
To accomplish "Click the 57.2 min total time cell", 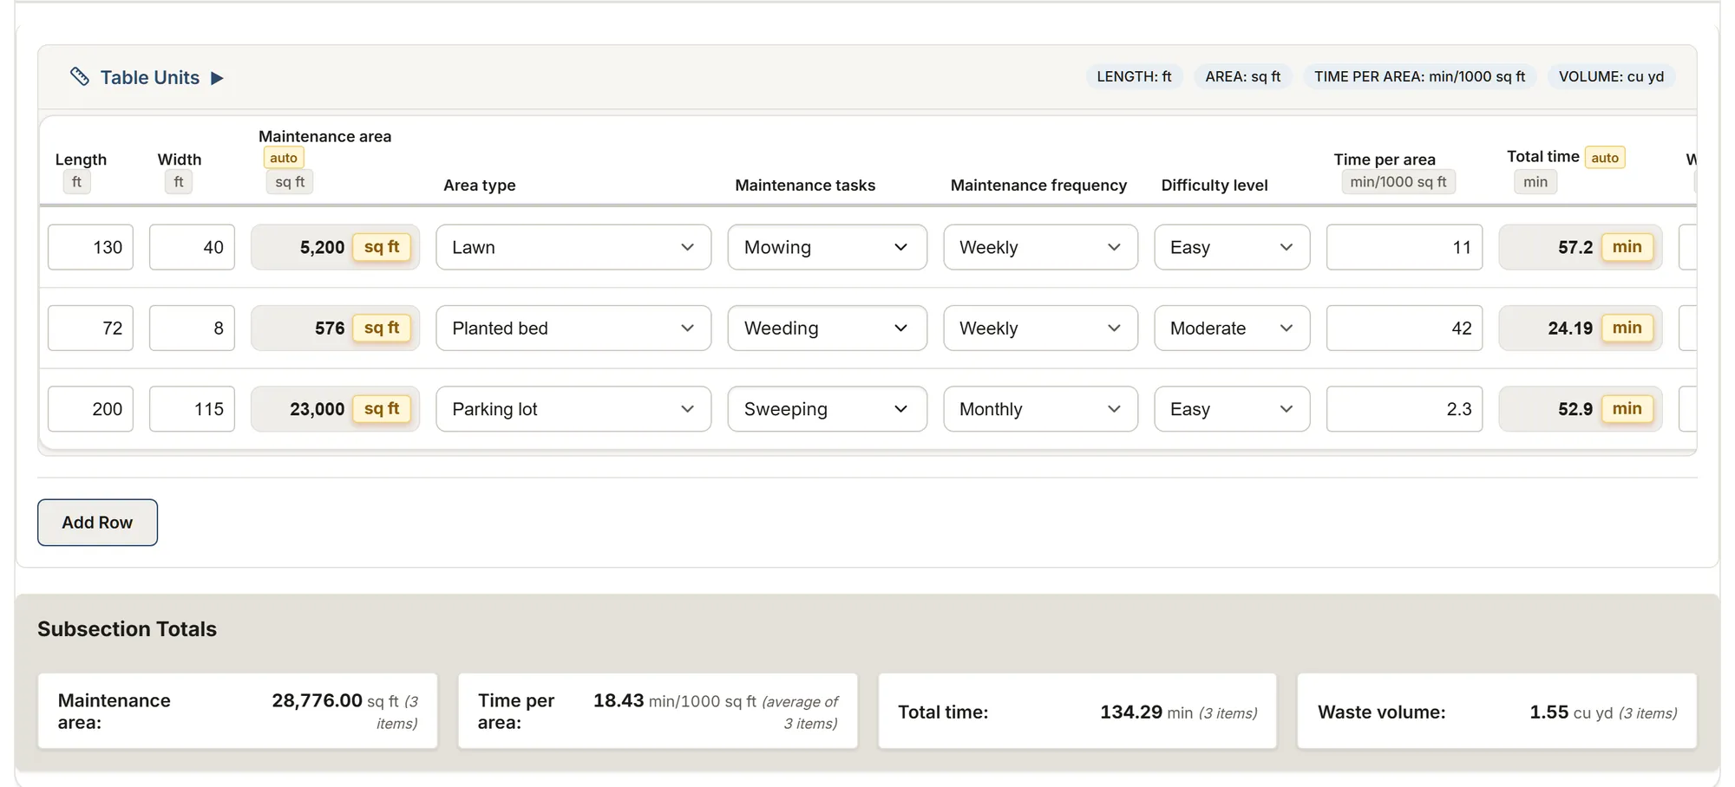I will (x=1581, y=247).
